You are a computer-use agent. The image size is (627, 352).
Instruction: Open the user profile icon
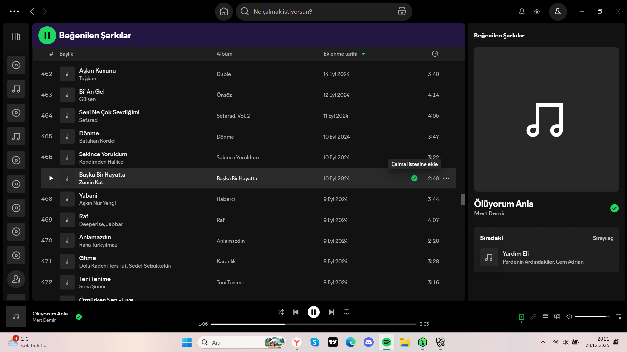coord(558,12)
